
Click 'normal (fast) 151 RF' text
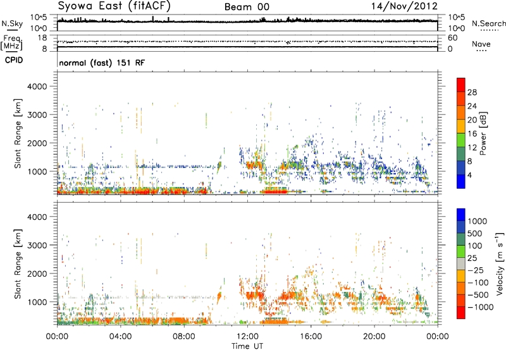pos(102,63)
